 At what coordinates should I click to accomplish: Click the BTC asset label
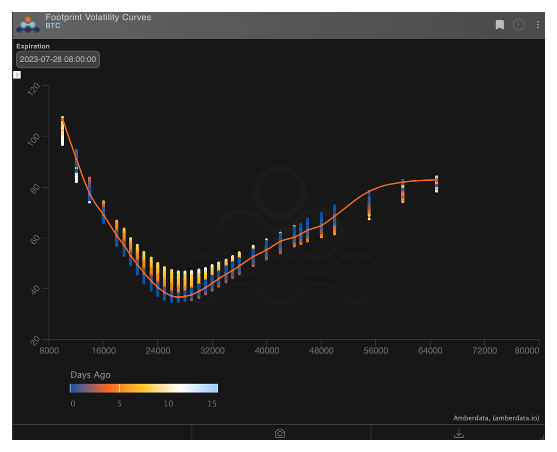pos(52,26)
